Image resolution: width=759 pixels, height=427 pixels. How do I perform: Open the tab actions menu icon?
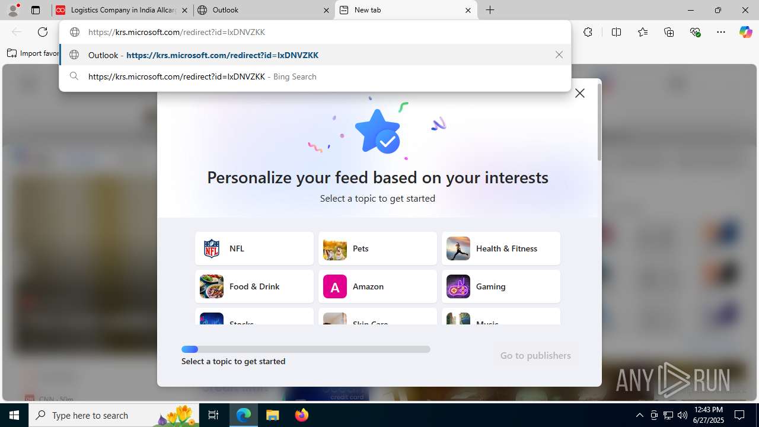pyautogui.click(x=36, y=10)
